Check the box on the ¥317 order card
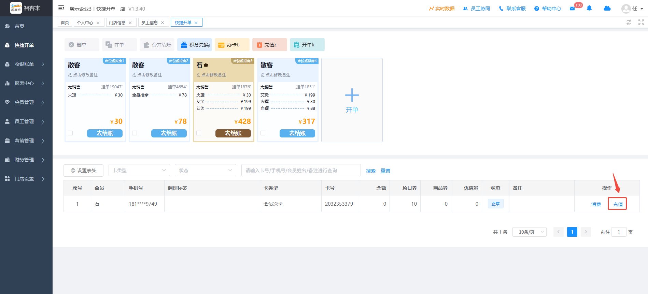 (x=263, y=133)
